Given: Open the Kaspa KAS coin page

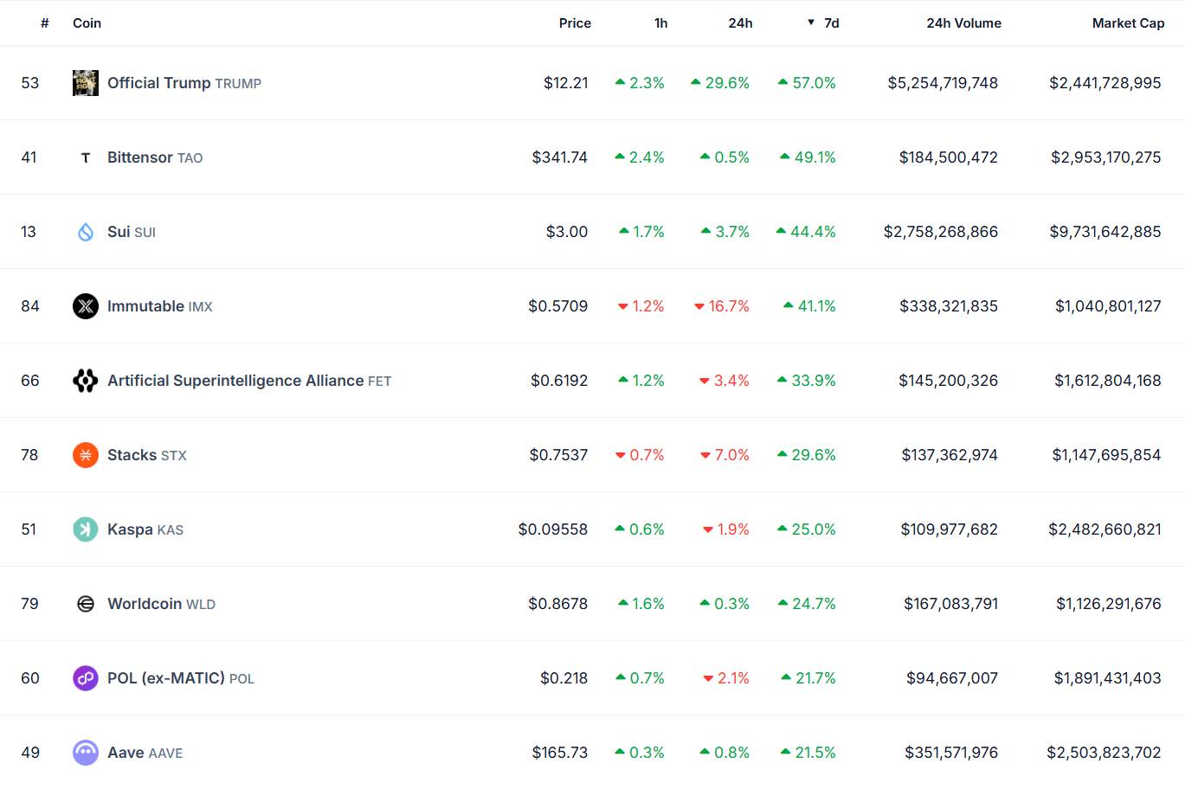Looking at the screenshot, I should (x=145, y=529).
